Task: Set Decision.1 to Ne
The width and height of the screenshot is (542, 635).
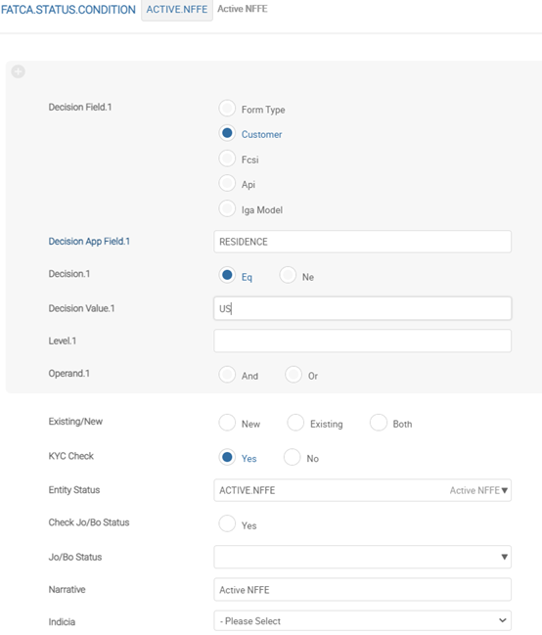Action: point(288,275)
